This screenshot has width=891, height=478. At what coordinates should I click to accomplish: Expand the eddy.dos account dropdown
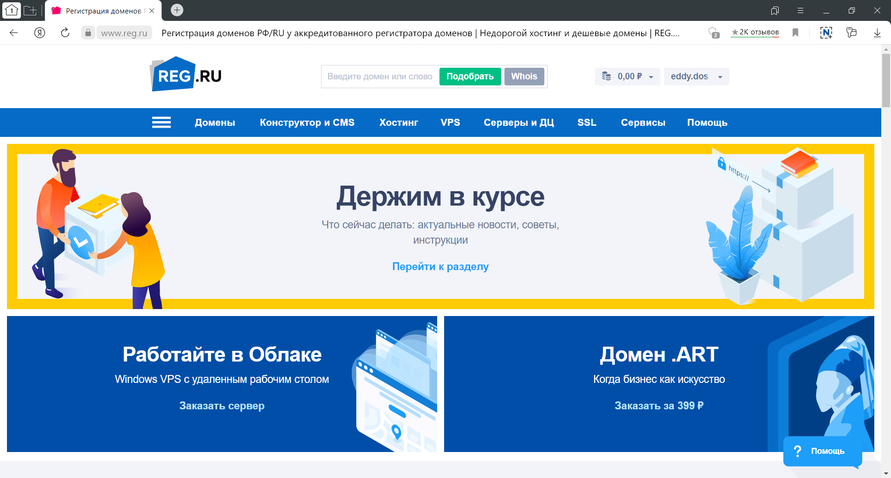pyautogui.click(x=696, y=77)
